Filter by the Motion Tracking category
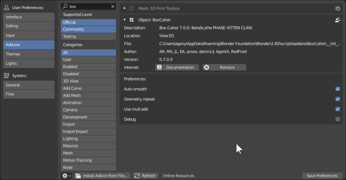Screen dimensions: 346x180 coord(88,160)
